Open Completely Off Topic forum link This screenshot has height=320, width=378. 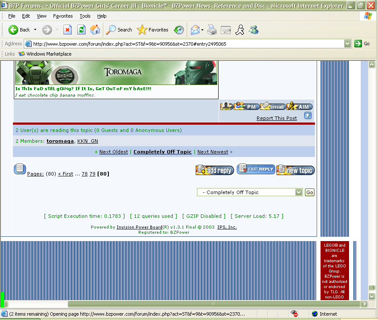(x=162, y=152)
